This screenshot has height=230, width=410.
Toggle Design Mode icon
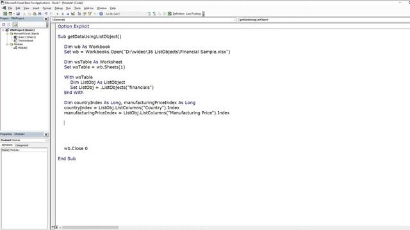click(x=72, y=13)
